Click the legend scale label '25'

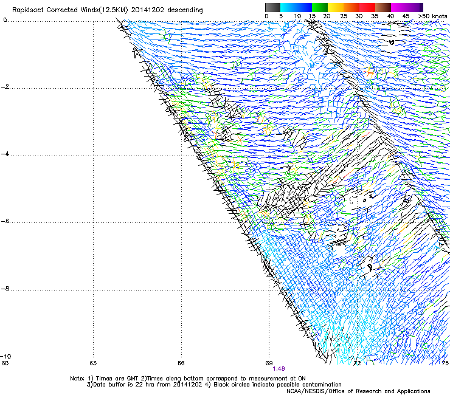coord(344,16)
